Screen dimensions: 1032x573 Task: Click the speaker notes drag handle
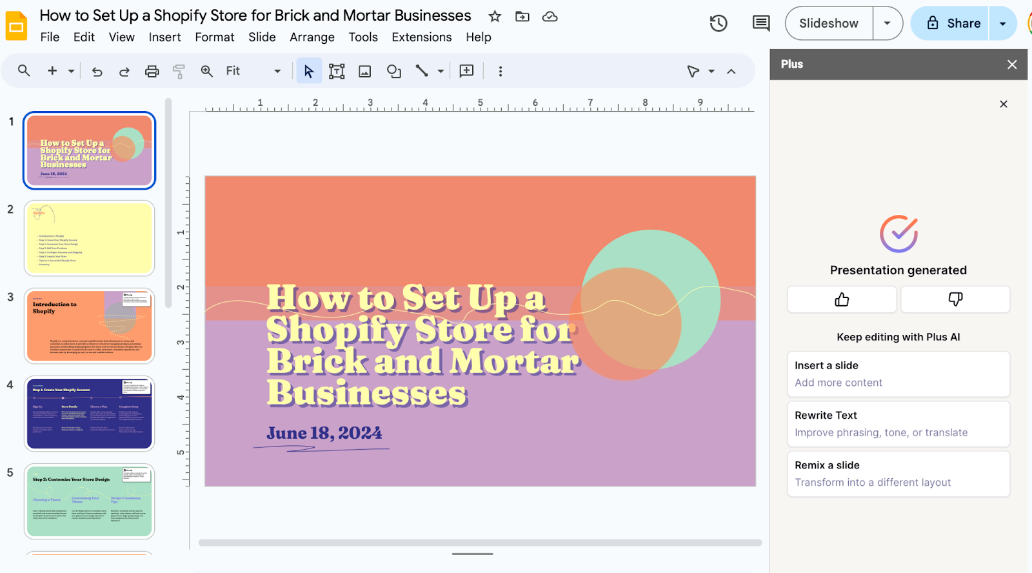473,554
